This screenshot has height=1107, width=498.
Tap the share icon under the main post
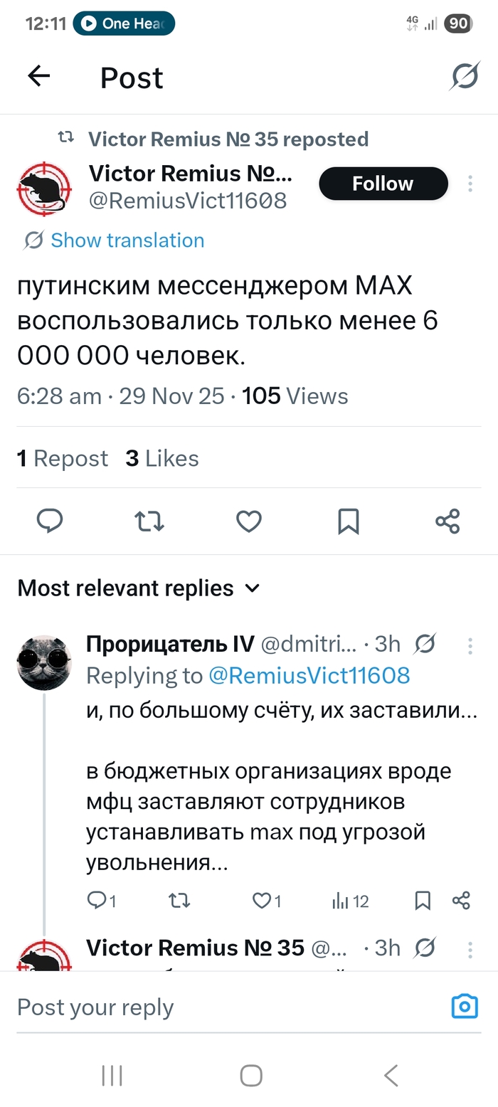point(447,521)
